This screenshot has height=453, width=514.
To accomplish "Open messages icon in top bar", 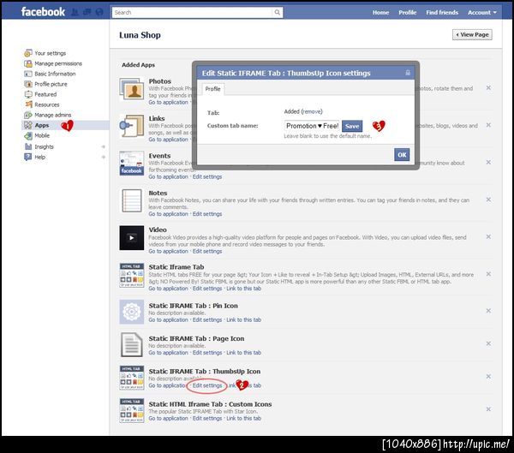I will click(87, 13).
